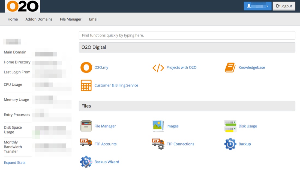
Task: Click the Backup gear icon
Action: click(x=230, y=144)
